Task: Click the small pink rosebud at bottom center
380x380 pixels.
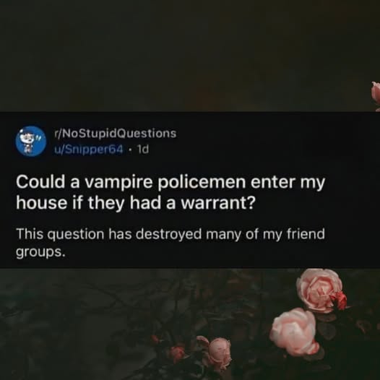Action: (220, 351)
